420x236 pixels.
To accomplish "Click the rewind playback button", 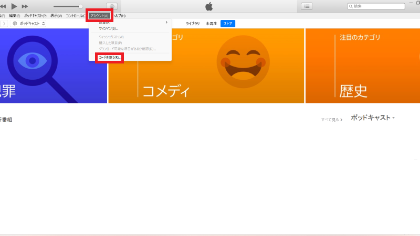I will pos(3,6).
